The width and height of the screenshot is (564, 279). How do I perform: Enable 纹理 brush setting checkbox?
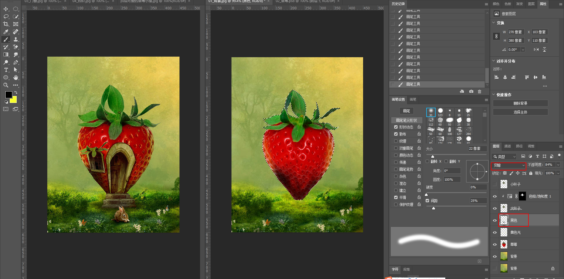click(x=396, y=141)
